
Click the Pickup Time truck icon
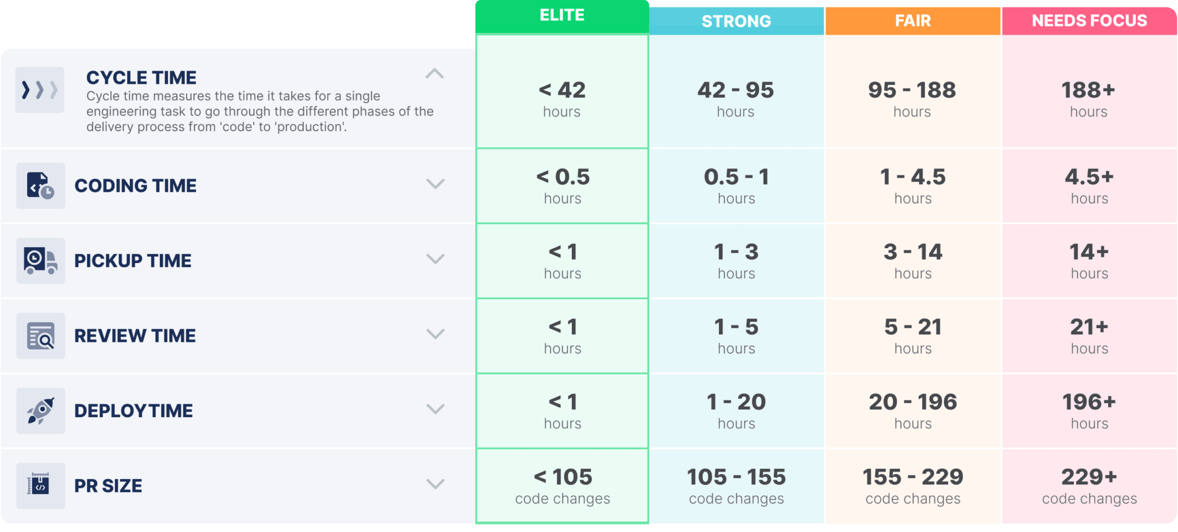(40, 260)
